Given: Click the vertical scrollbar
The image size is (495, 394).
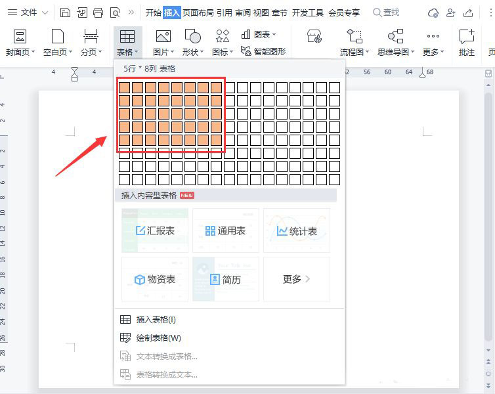Looking at the screenshot, I should coord(488,217).
